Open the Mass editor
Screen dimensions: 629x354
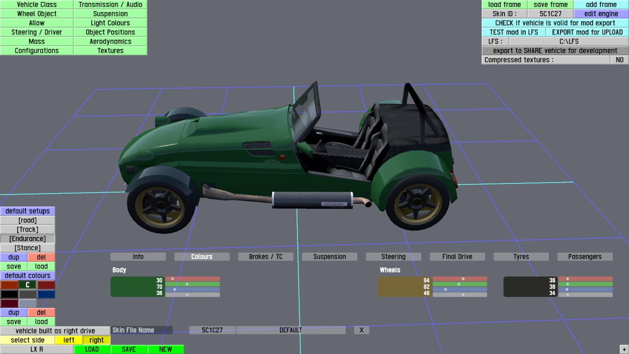pyautogui.click(x=37, y=41)
